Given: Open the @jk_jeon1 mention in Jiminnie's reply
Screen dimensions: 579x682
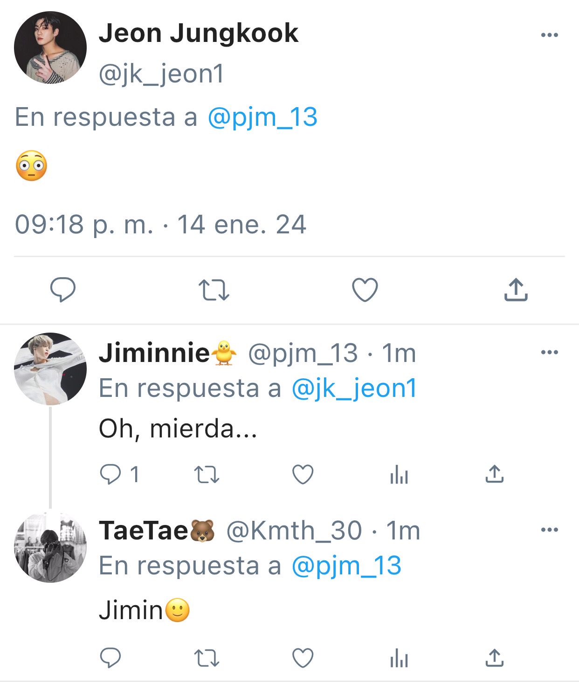Looking at the screenshot, I should tap(354, 389).
